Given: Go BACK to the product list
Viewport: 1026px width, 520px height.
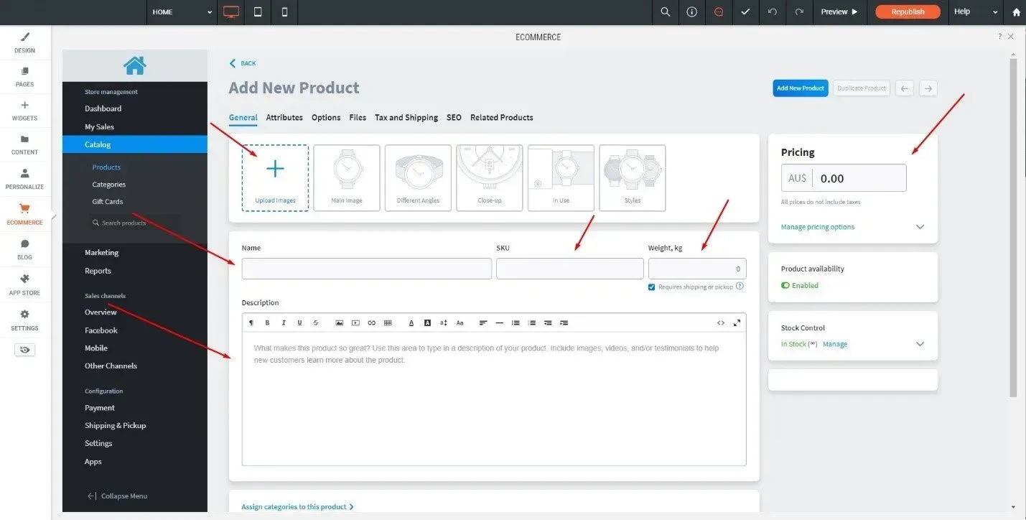Looking at the screenshot, I should (x=243, y=63).
